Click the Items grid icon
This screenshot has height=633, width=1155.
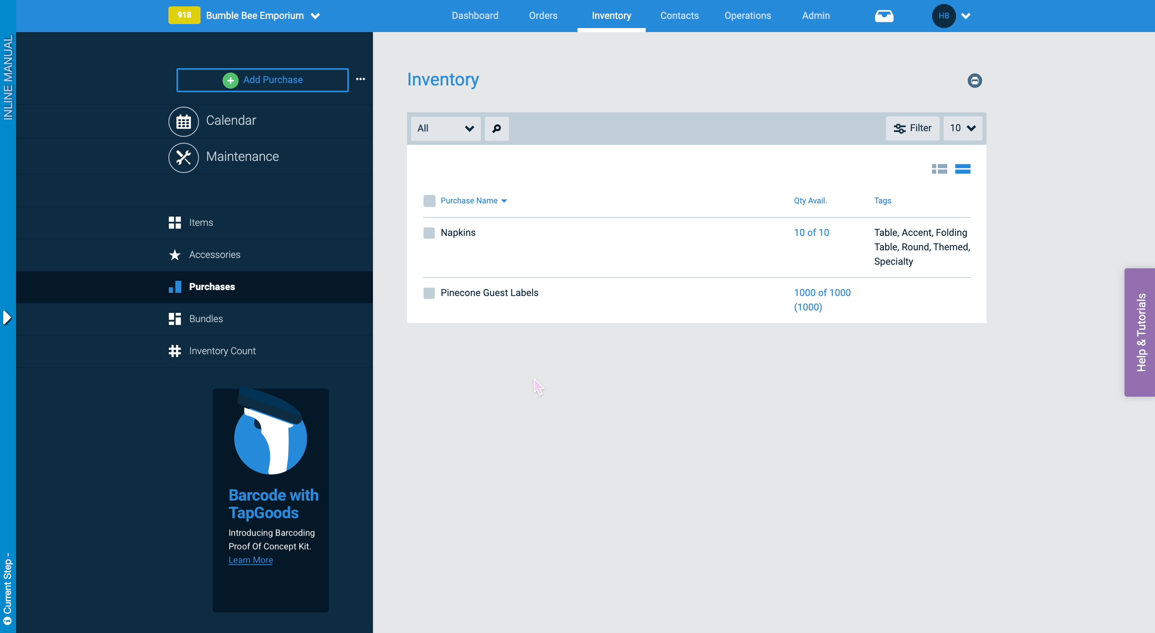(x=175, y=223)
